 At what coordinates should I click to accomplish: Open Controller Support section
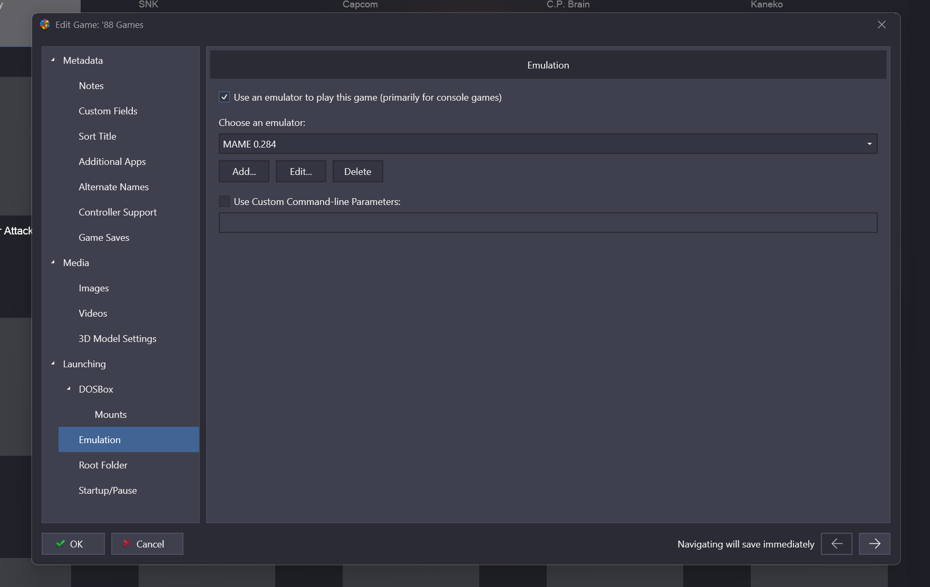pos(118,212)
